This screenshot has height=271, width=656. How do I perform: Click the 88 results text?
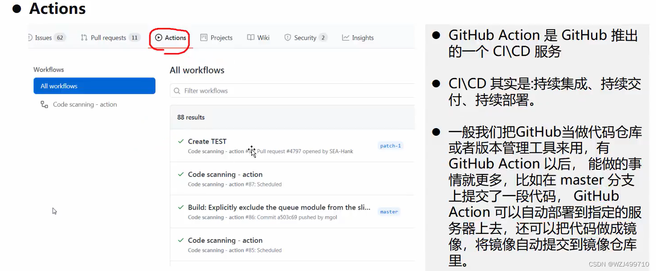click(x=191, y=117)
